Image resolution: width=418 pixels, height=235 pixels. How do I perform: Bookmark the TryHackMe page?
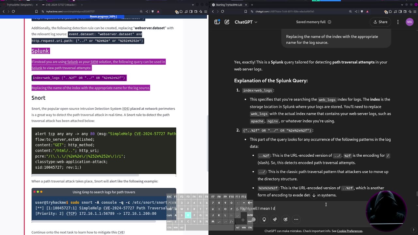(37, 11)
